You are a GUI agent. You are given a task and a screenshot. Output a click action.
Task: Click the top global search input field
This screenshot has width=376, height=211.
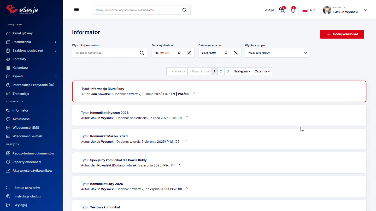(x=136, y=10)
